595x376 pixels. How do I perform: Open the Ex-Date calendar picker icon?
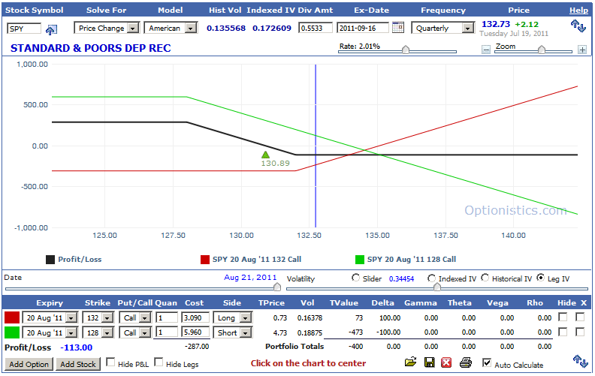point(398,27)
